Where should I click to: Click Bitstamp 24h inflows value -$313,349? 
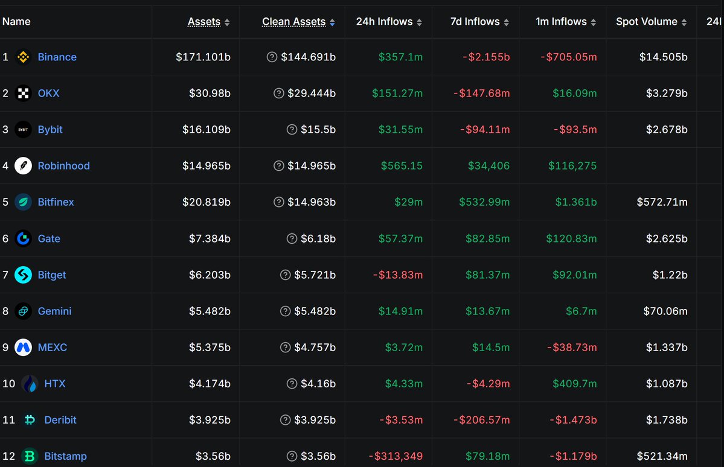click(396, 456)
